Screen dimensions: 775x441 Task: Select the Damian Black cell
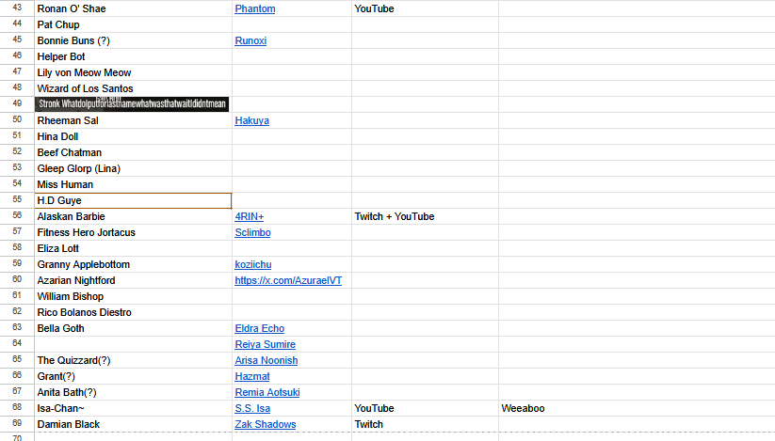point(133,424)
